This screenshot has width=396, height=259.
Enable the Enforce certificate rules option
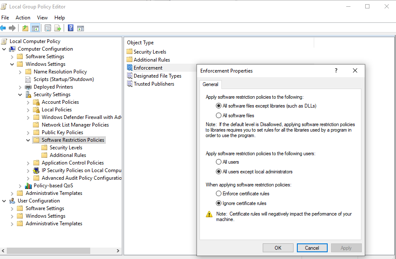[x=219, y=194]
